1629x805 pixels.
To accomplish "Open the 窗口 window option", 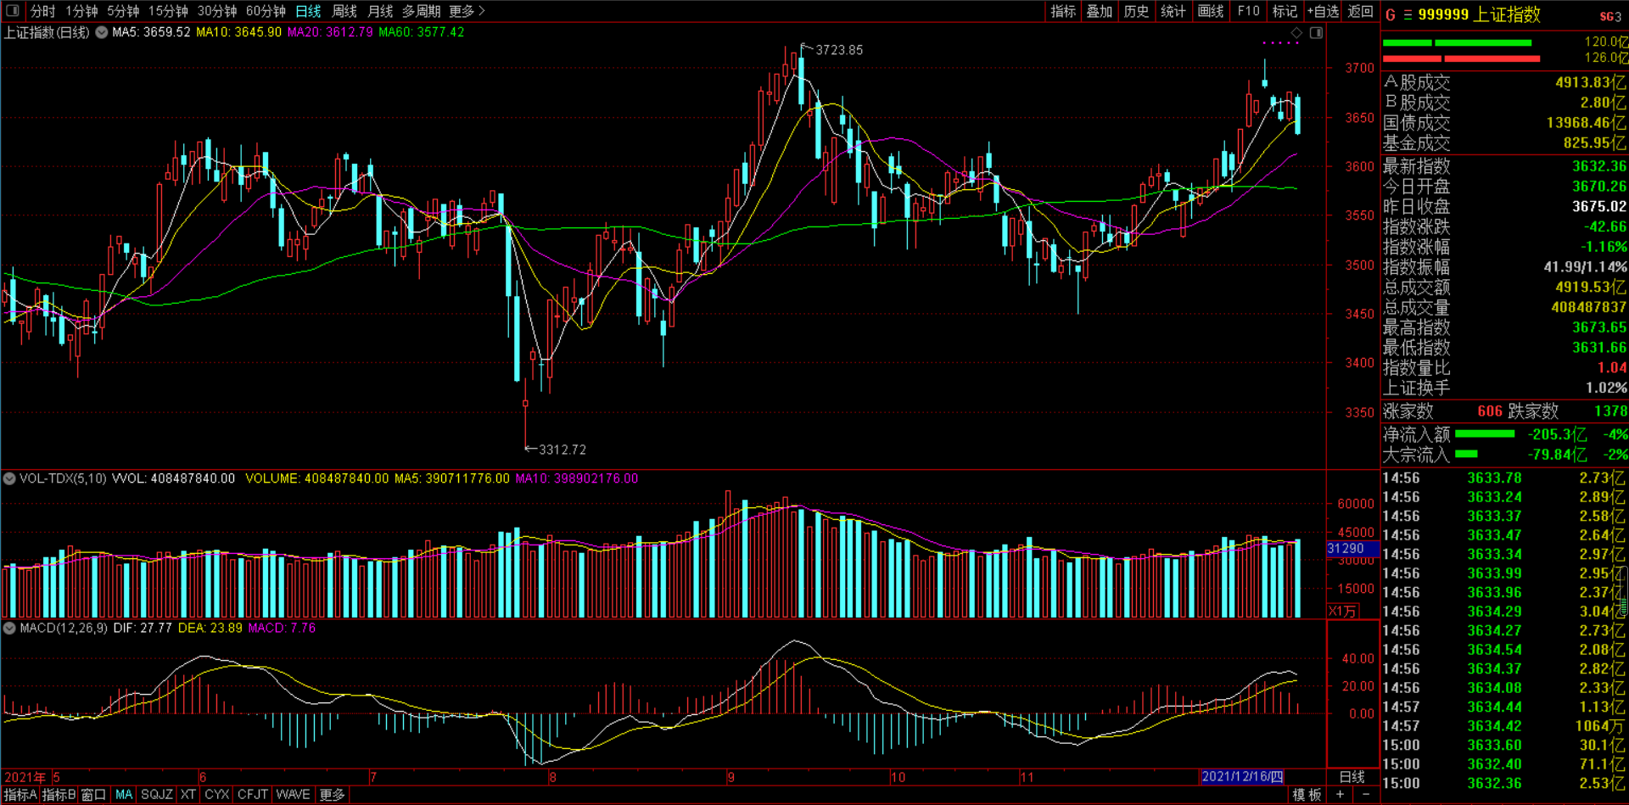I will pos(93,795).
